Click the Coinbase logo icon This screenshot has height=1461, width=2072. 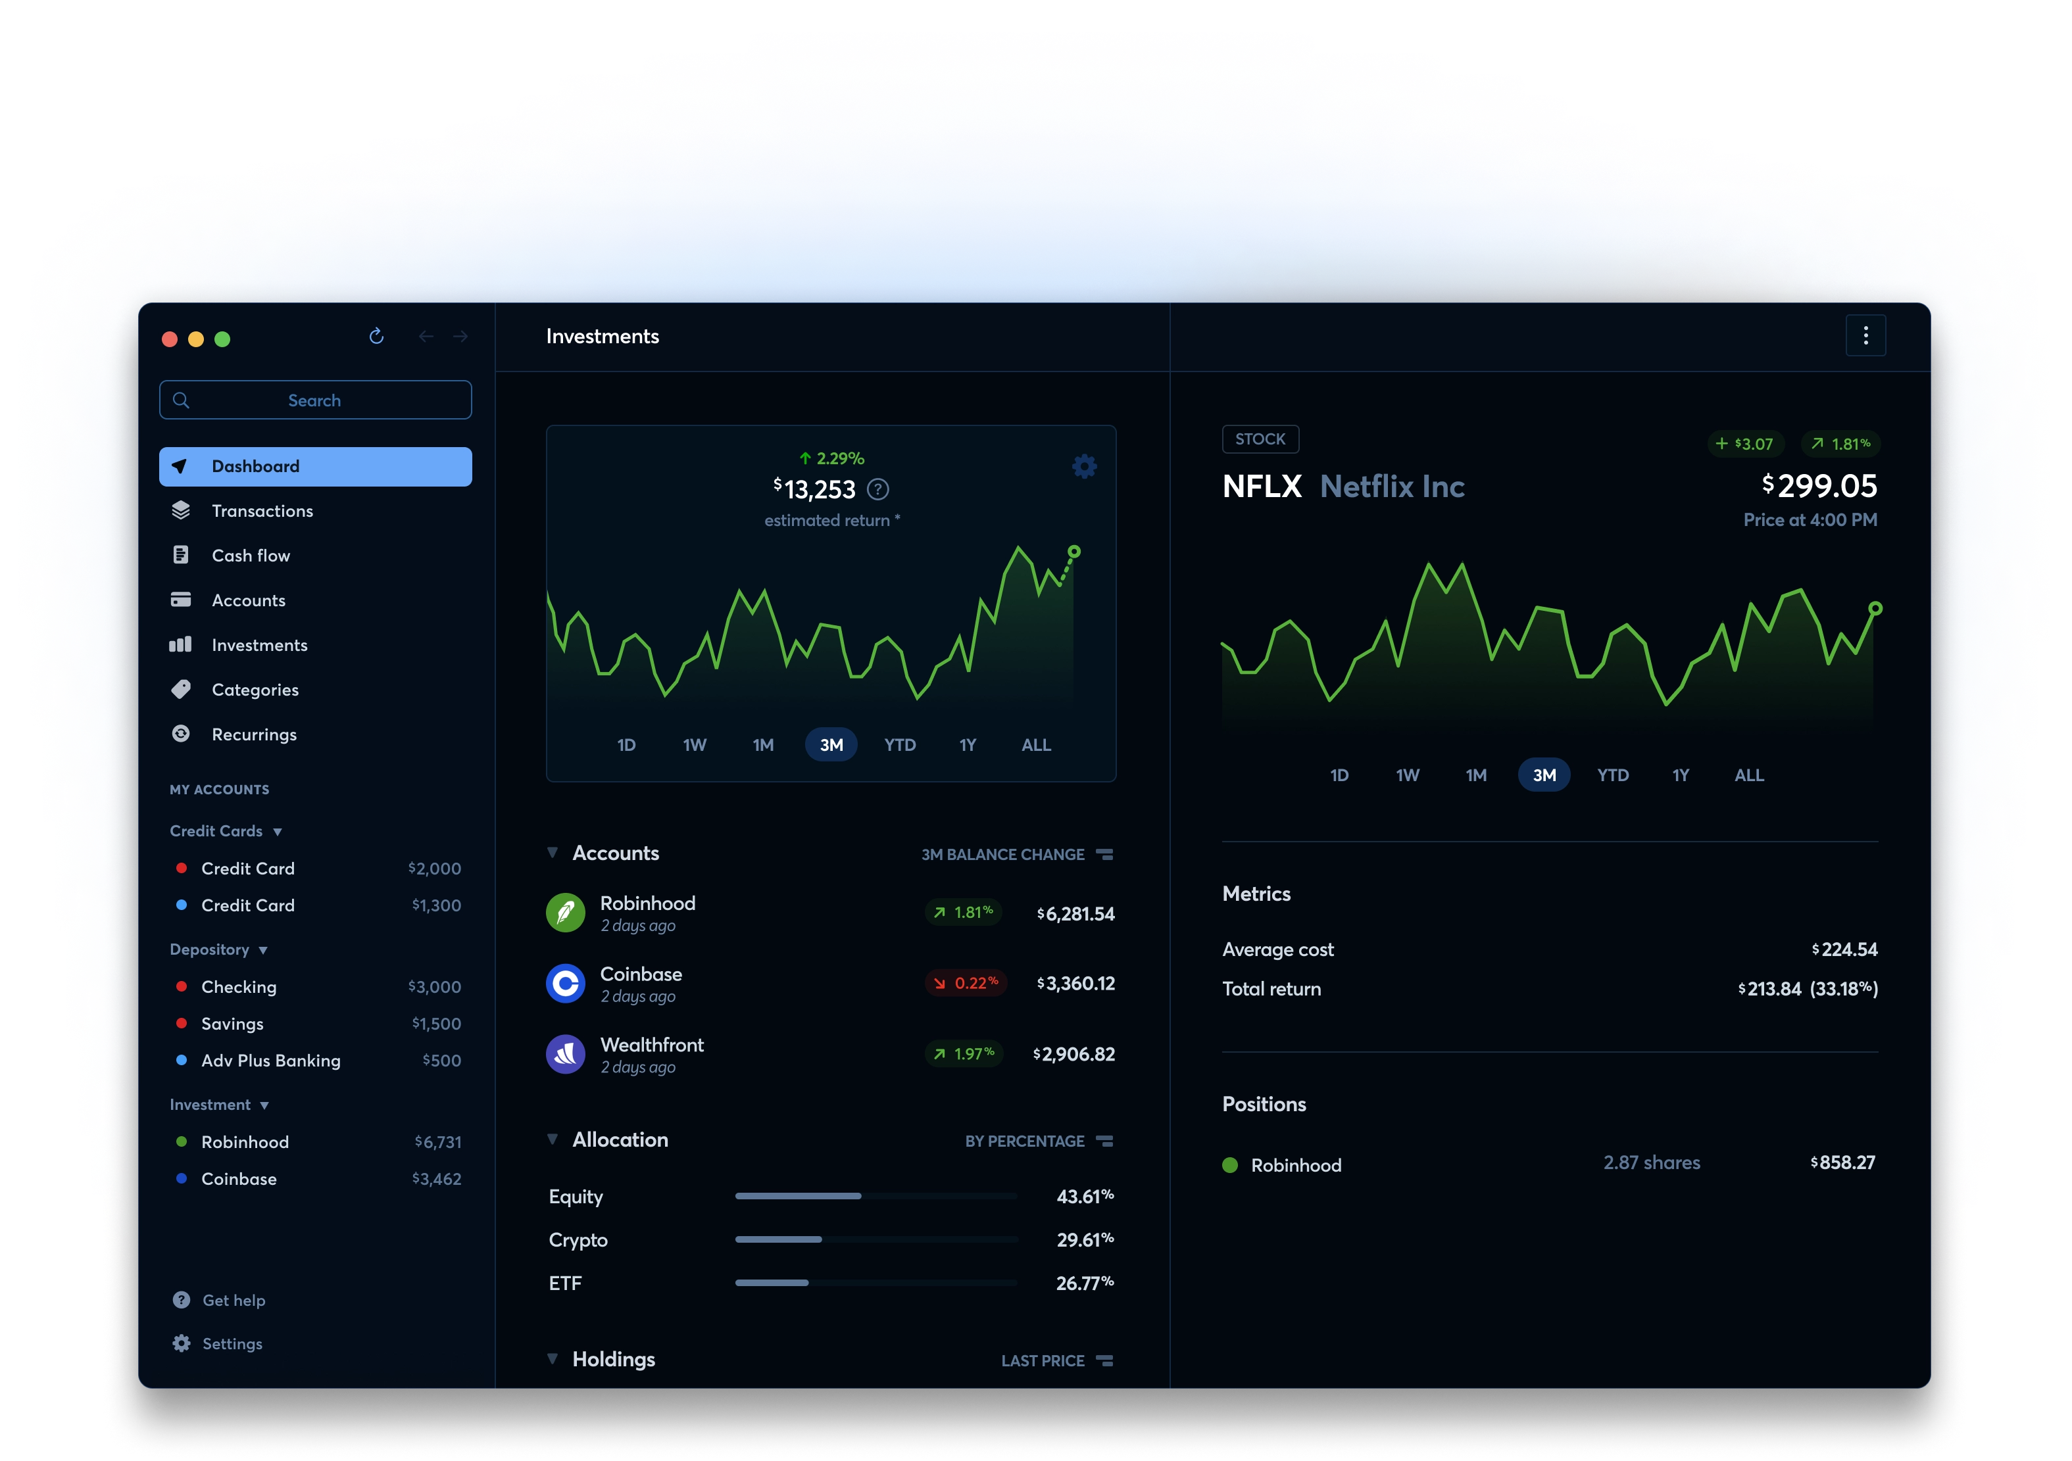[x=565, y=983]
